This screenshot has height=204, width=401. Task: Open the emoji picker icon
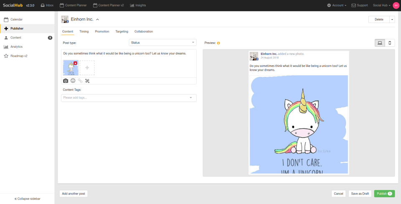click(x=73, y=81)
